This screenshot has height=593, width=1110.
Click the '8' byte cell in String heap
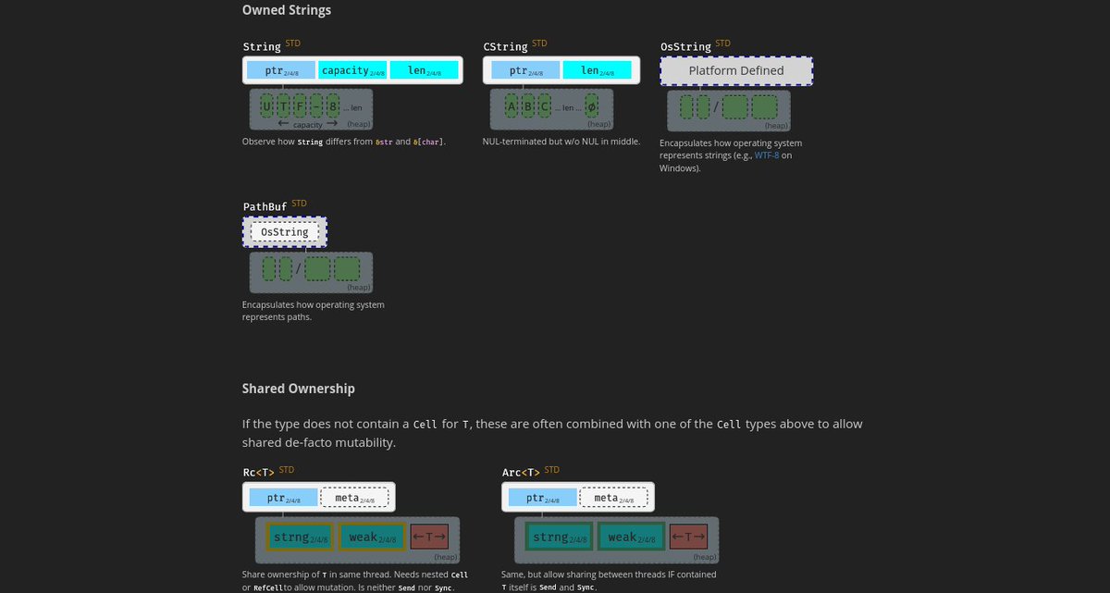[x=332, y=105]
